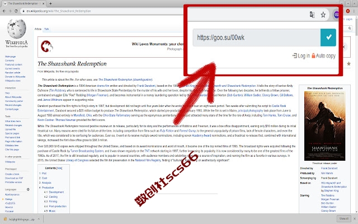Viewport: 358px width, 224px height.
Task: Click the wikipedia.org address bar URL
Action: tap(59, 11)
